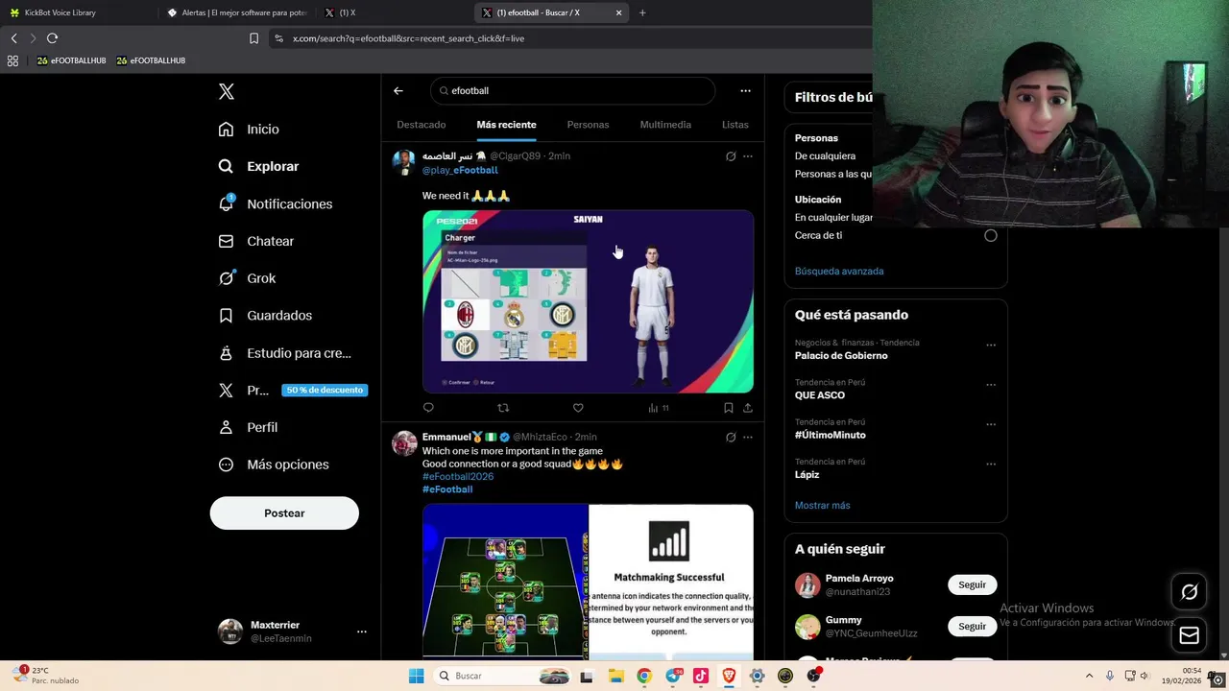Image resolution: width=1229 pixels, height=691 pixels.
Task: Open Perfil page
Action: [248, 427]
